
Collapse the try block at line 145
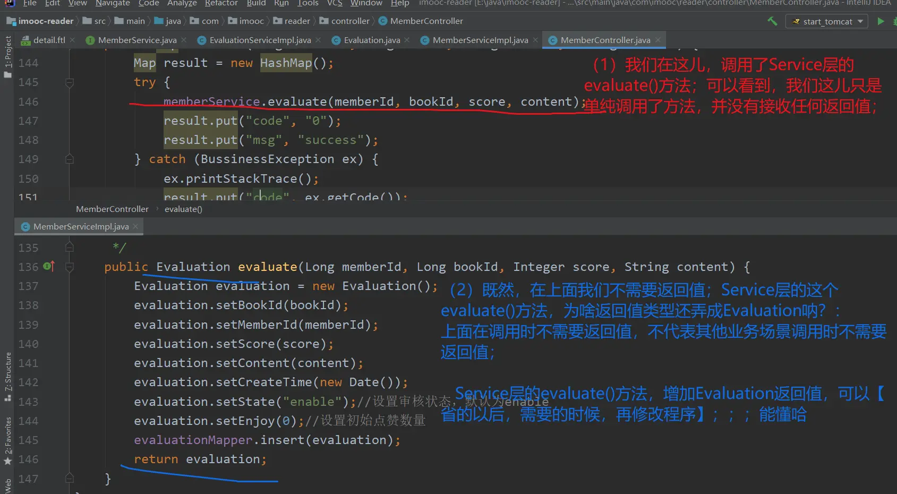(x=70, y=82)
